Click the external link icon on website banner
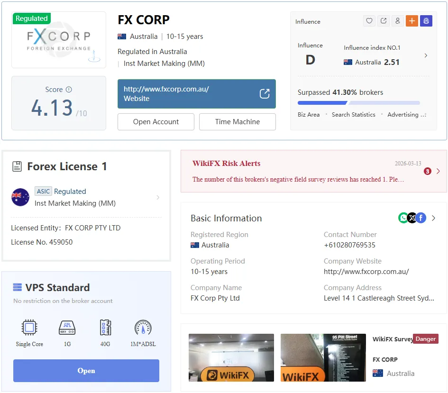The width and height of the screenshot is (448, 393). click(x=265, y=94)
